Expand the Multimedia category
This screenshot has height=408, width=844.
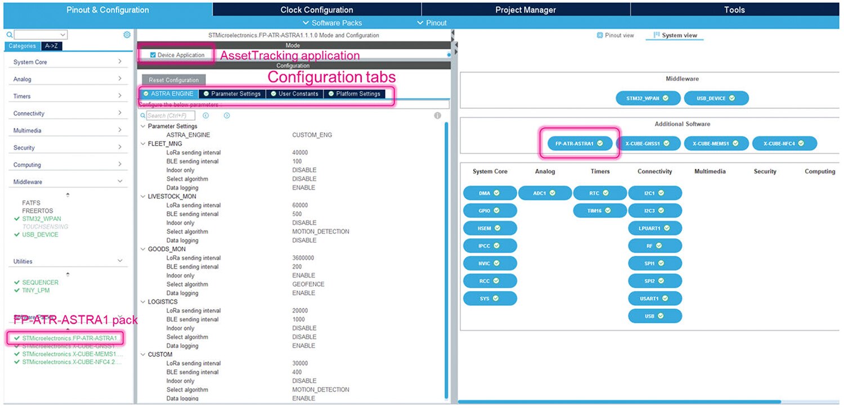pyautogui.click(x=68, y=130)
